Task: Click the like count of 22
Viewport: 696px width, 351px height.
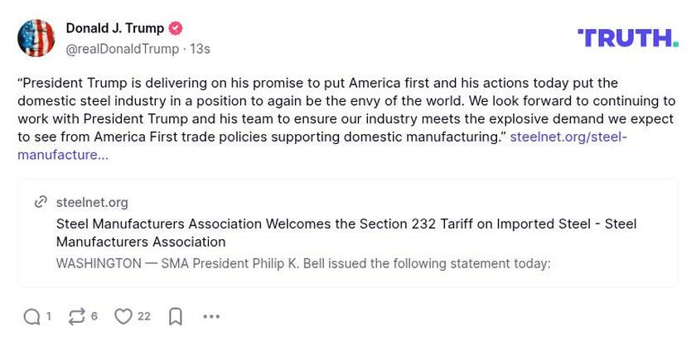Action: (144, 316)
